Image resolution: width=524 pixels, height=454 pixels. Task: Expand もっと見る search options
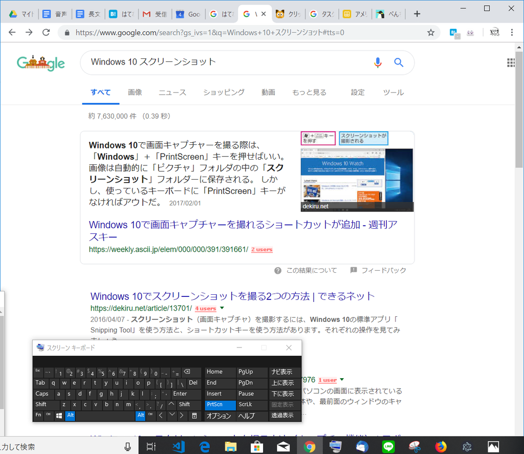pyautogui.click(x=310, y=92)
